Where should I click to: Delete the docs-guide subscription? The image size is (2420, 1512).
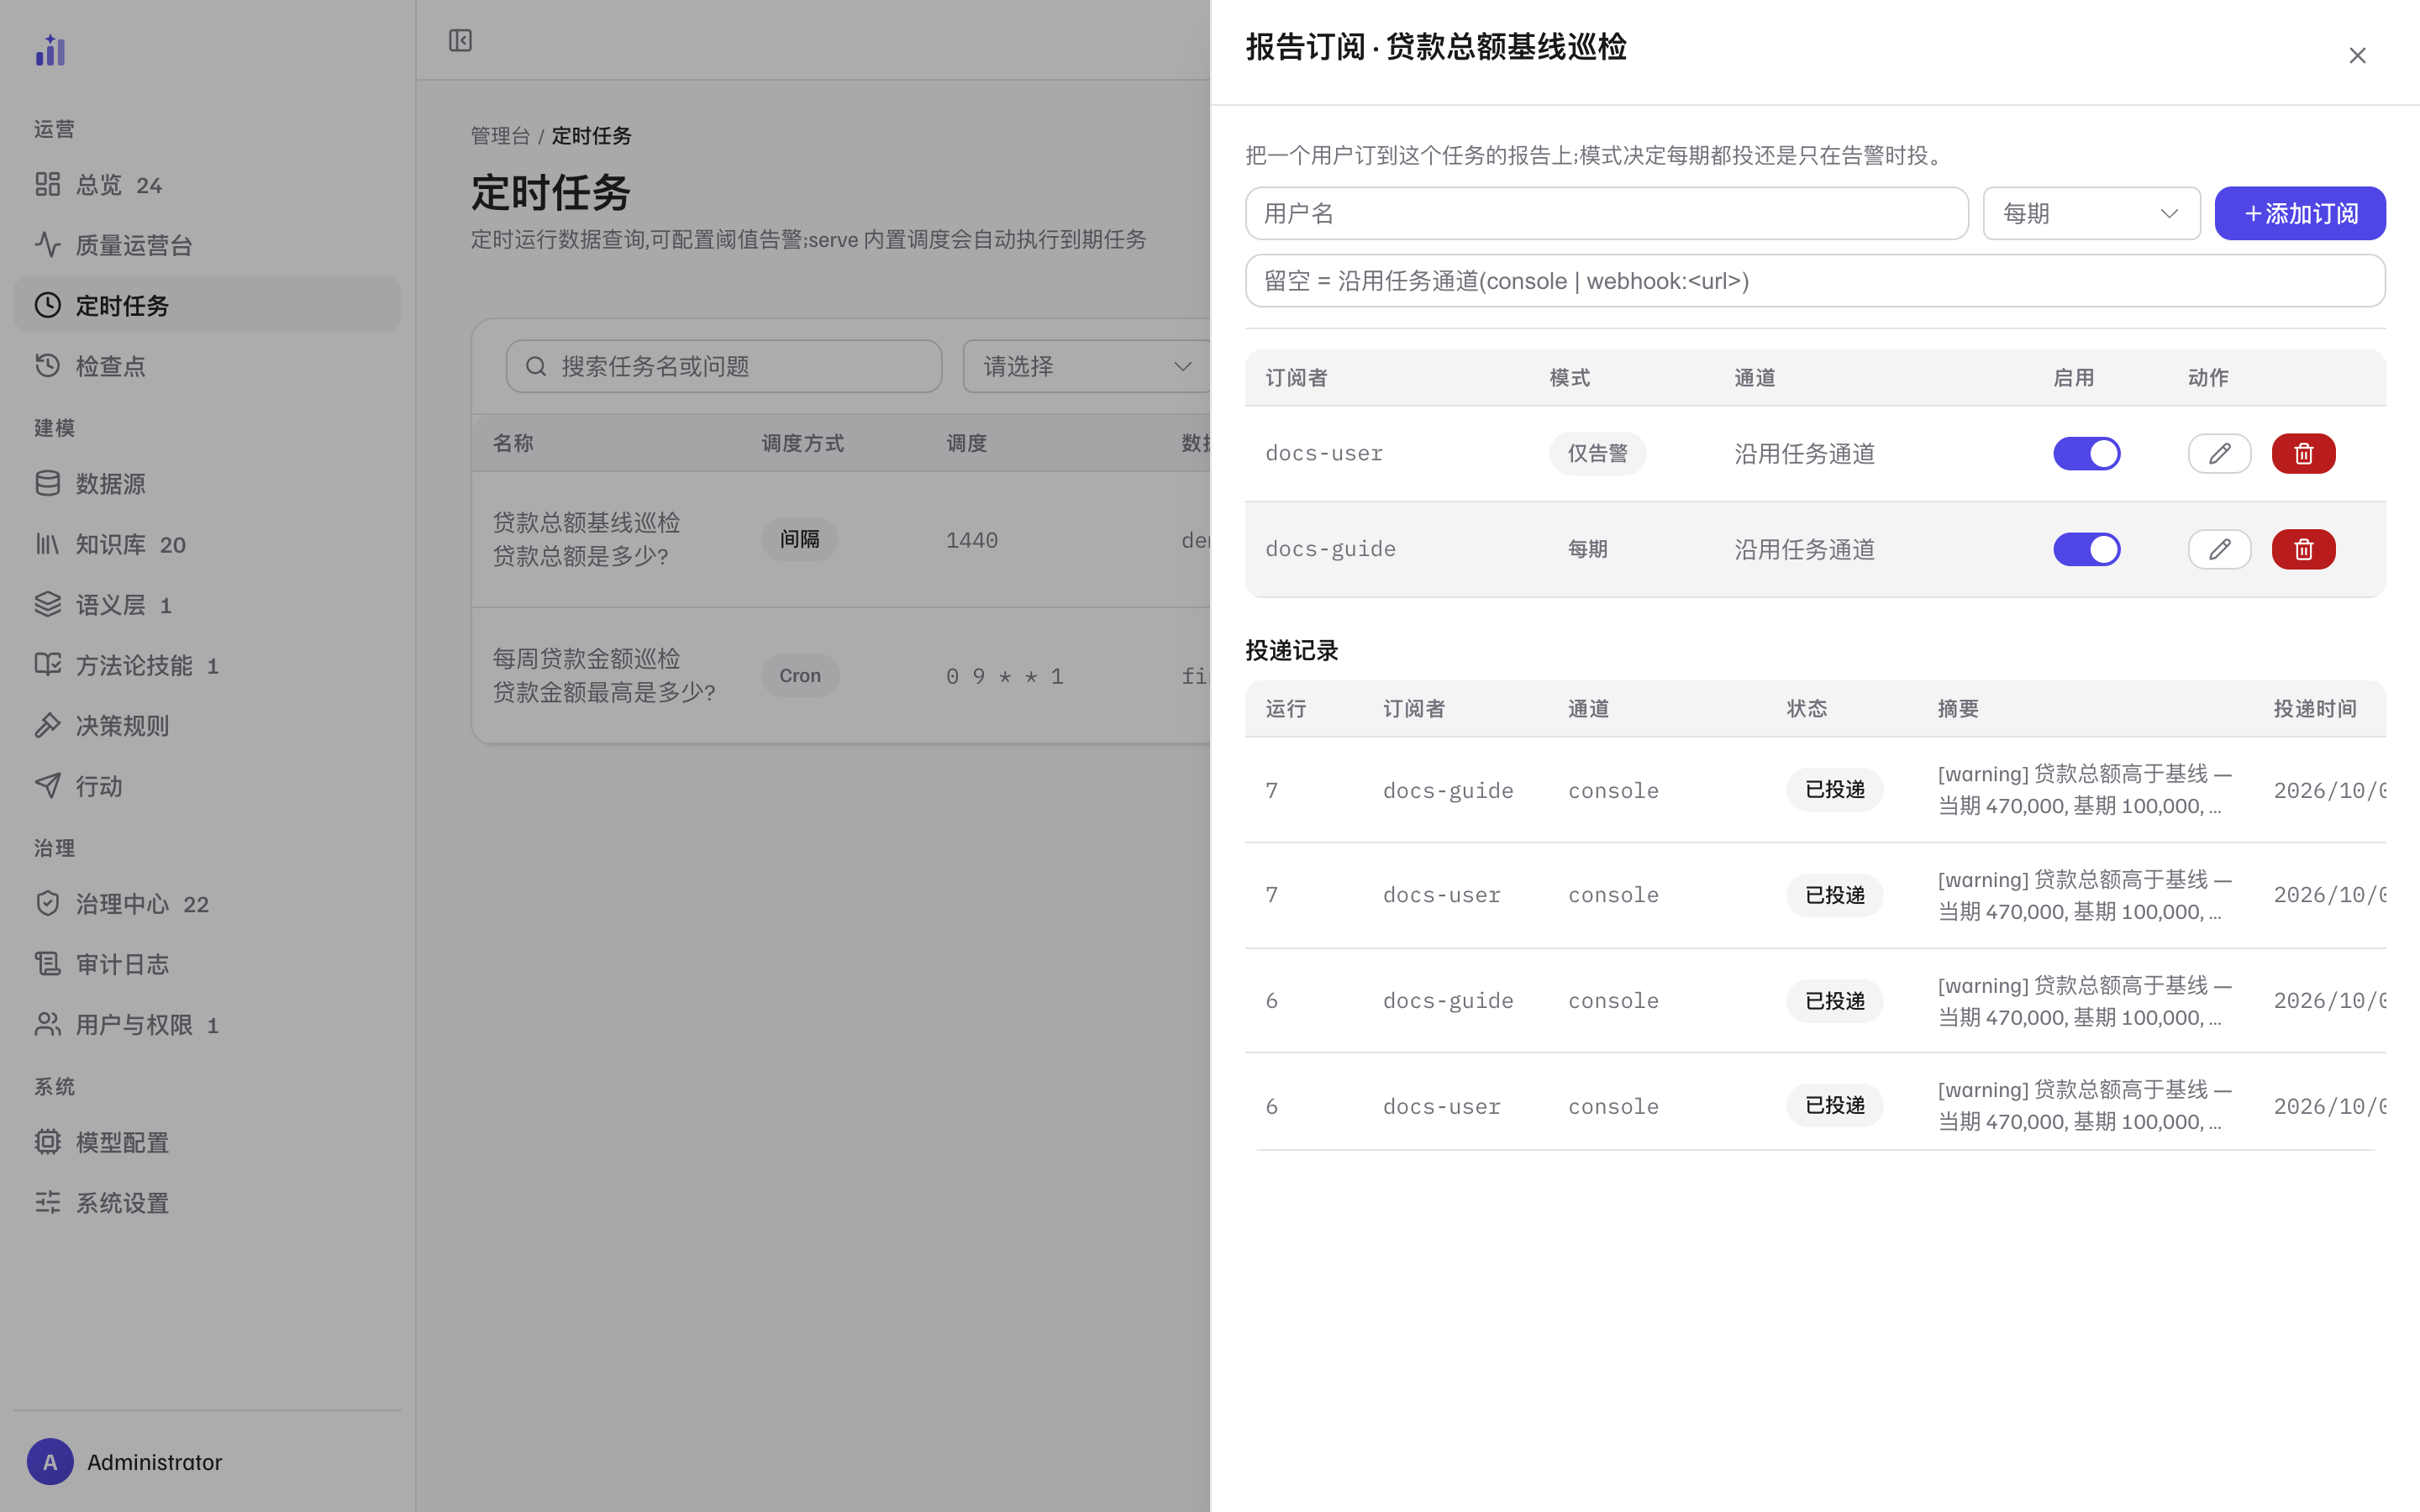click(x=2303, y=549)
